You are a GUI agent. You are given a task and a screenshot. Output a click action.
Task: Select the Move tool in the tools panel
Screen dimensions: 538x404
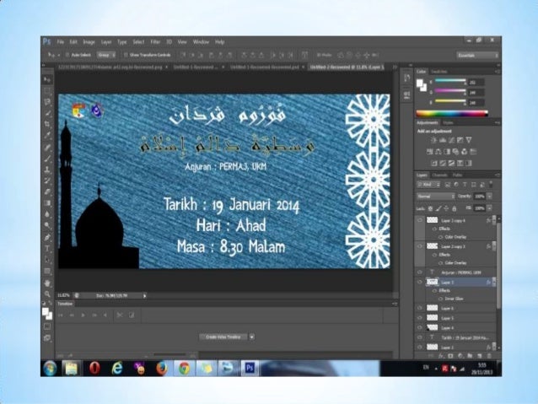[47, 79]
